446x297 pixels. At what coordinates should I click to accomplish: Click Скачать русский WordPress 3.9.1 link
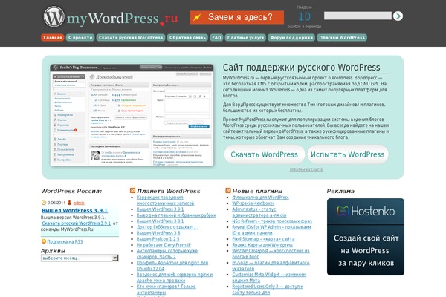[77, 223]
